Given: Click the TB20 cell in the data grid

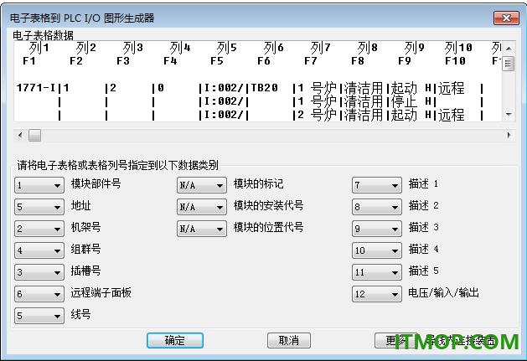Looking at the screenshot, I should tap(265, 88).
